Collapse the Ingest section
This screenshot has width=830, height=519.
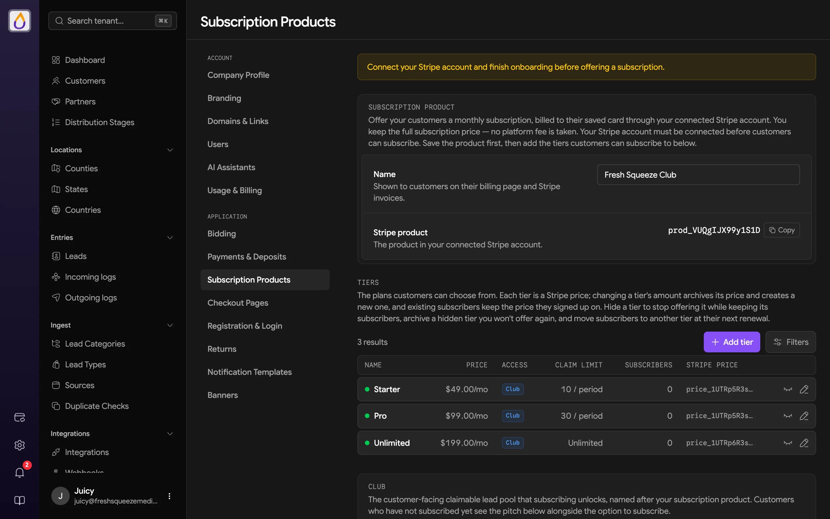click(170, 325)
